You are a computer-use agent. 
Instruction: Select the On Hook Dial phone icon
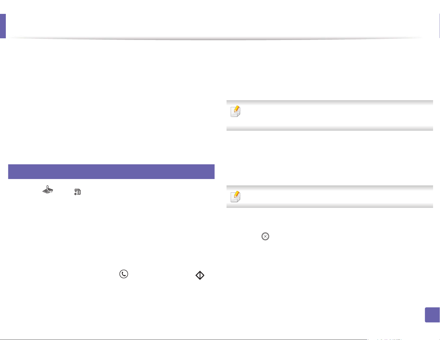click(124, 274)
